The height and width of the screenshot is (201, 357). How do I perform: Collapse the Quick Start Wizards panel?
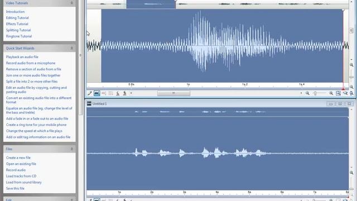tap(72, 48)
